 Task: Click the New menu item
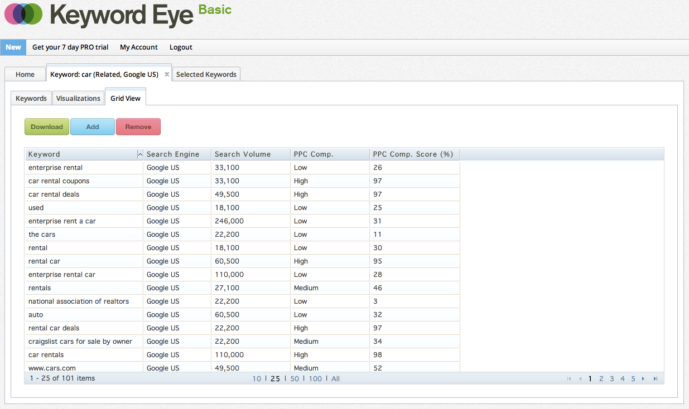[13, 47]
